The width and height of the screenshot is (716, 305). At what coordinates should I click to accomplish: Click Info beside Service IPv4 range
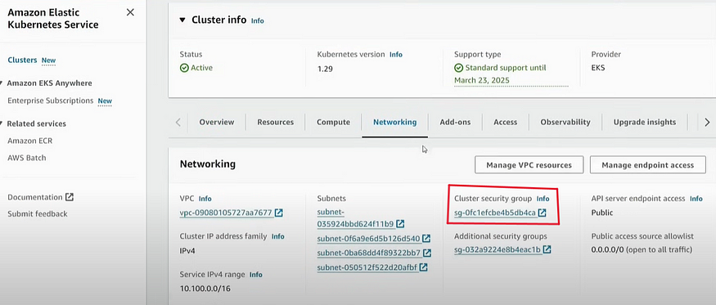tap(255, 275)
